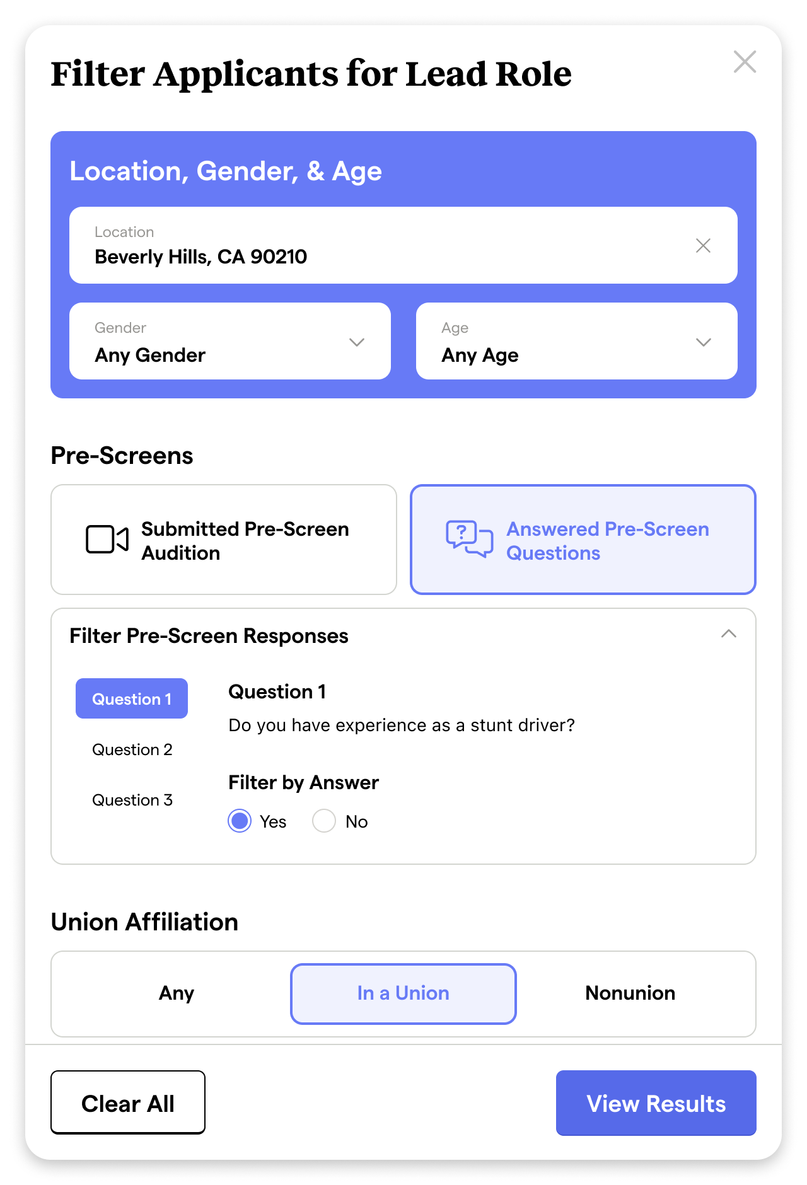The image size is (807, 1185).
Task: Choose Nonunion affiliation option
Action: coord(630,993)
